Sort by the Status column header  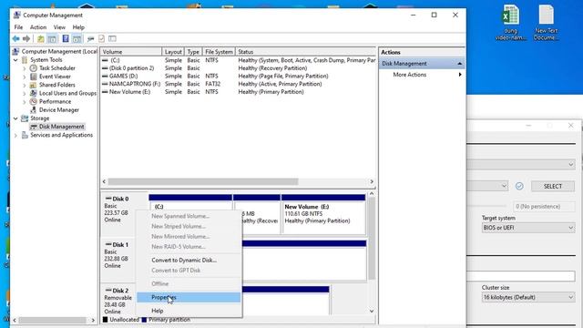click(x=305, y=52)
